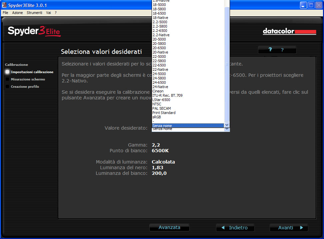Choose the 20-Native entry
The width and height of the screenshot is (324, 239).
188,52
